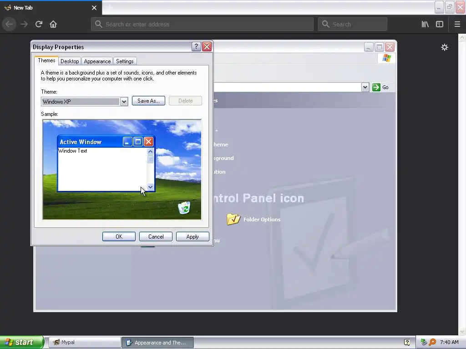466x349 pixels.
Task: Click the green Go arrow in Control Panel
Action: click(x=376, y=87)
